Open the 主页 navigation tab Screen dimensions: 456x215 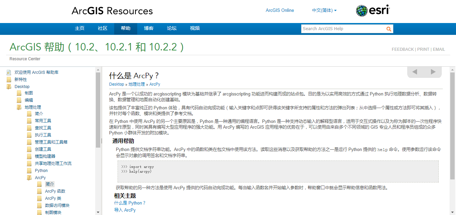pos(80,28)
